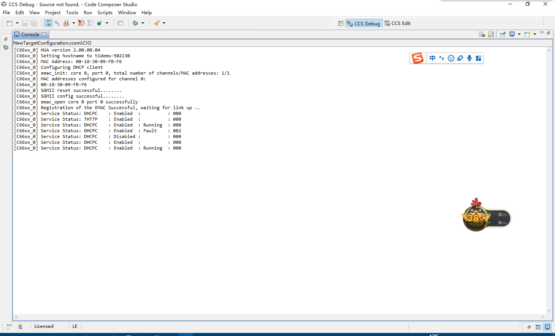Viewport: 555px width, 336px height.
Task: Toggle Sogou Chinese/English input mode
Action: (x=432, y=58)
